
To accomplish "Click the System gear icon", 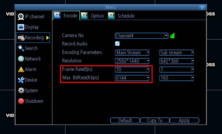I will [21, 90].
